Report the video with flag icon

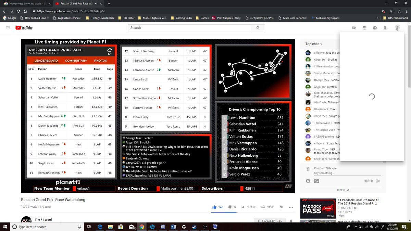point(281,207)
